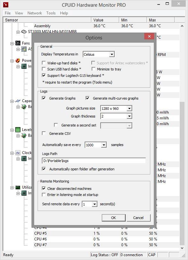Open the Network menu
Image resolution: width=188 pixels, height=260 pixels.
[34, 13]
